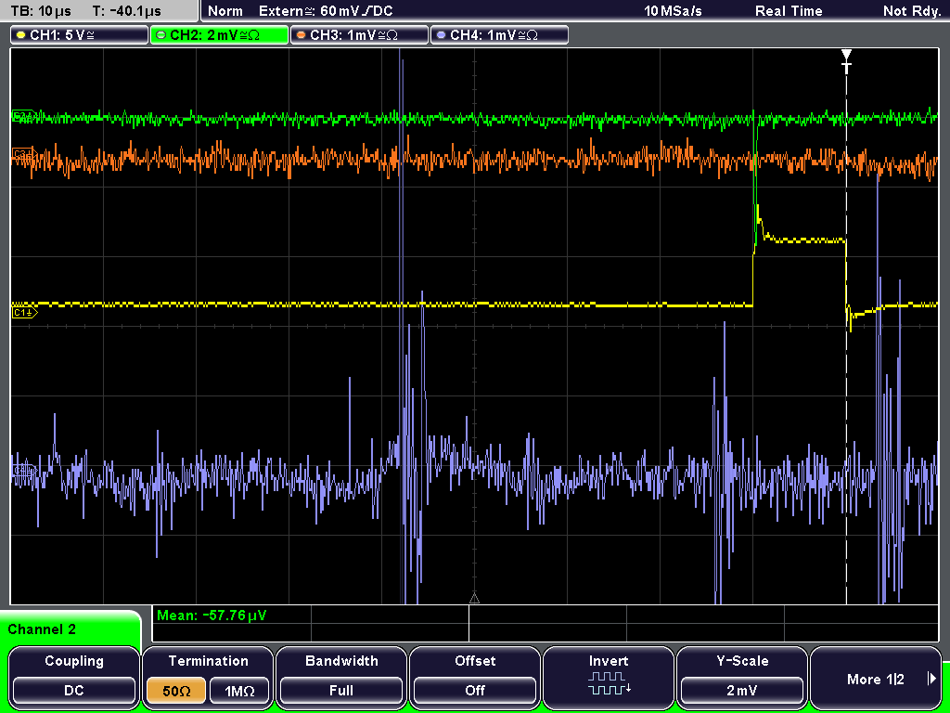Click the Mean: -57.76 µV measurement
This screenshot has width=950, height=713.
(211, 616)
